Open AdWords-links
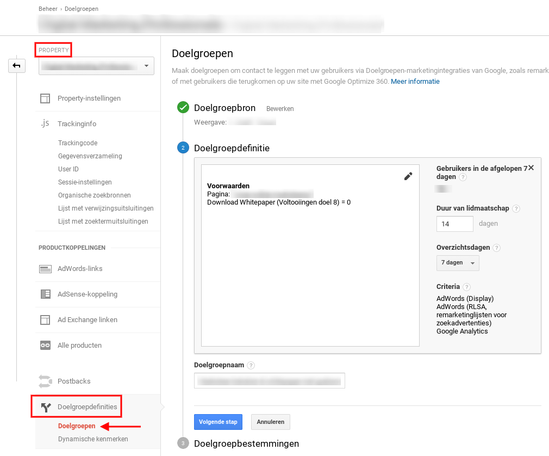This screenshot has height=456, width=549. tap(80, 268)
